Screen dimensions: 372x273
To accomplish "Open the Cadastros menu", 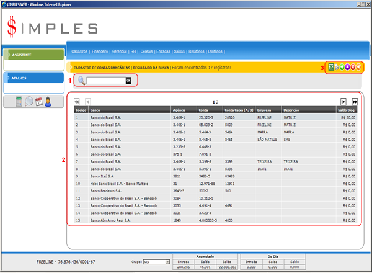I will tap(79, 51).
